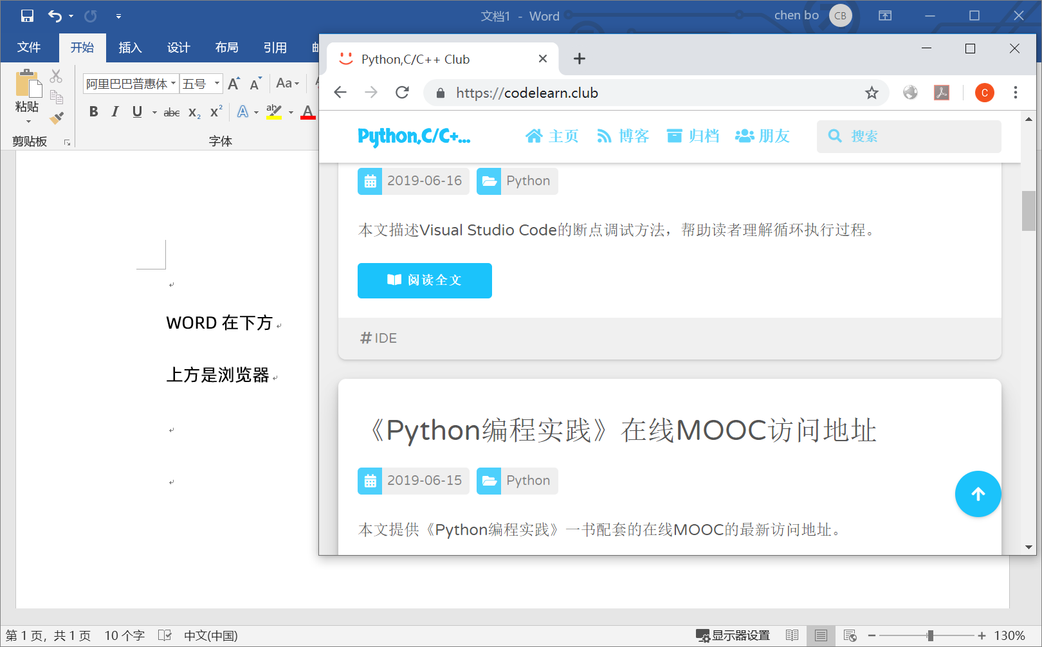Increase font size with grow icon

[234, 84]
